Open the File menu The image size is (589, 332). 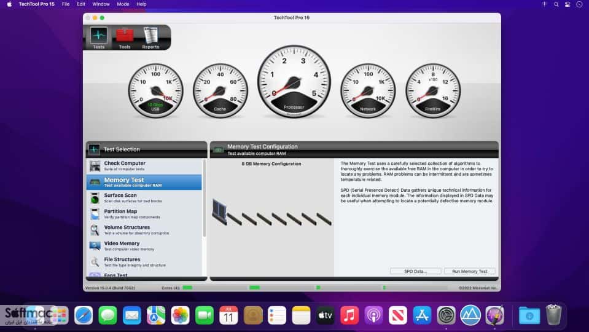coord(66,4)
